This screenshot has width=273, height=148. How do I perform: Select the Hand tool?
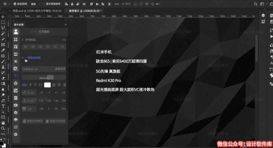3,123
